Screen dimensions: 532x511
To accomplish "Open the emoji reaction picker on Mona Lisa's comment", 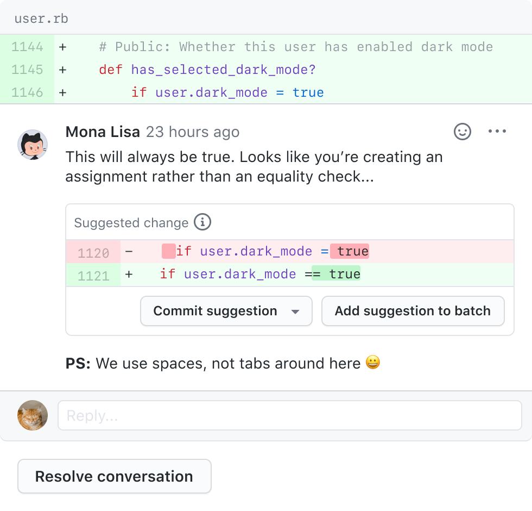I will (x=462, y=131).
